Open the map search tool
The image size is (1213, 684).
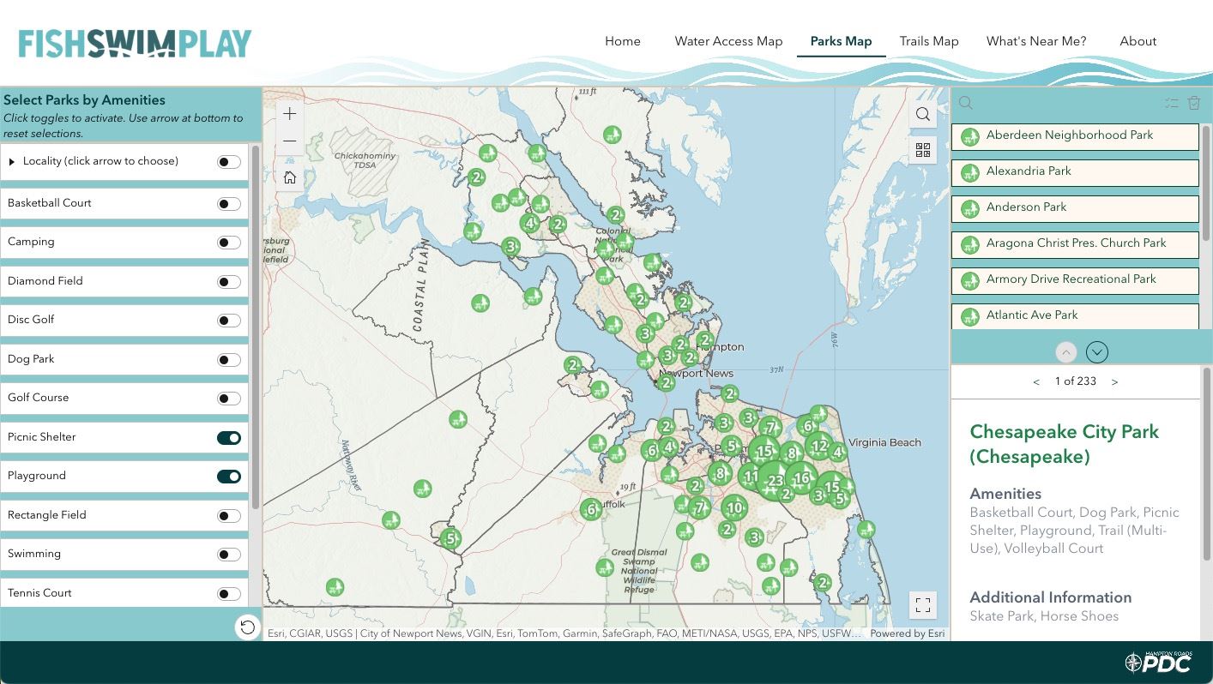[923, 114]
